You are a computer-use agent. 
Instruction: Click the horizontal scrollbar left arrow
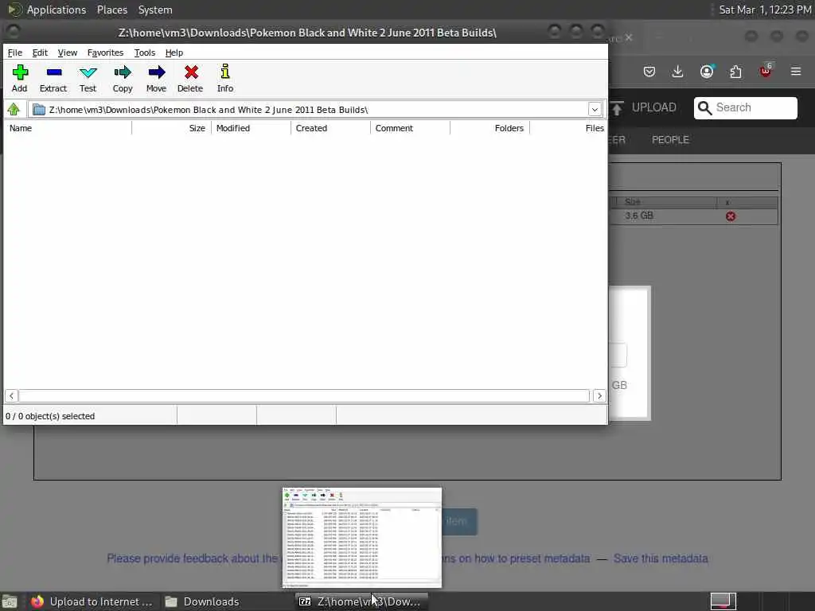coord(11,396)
